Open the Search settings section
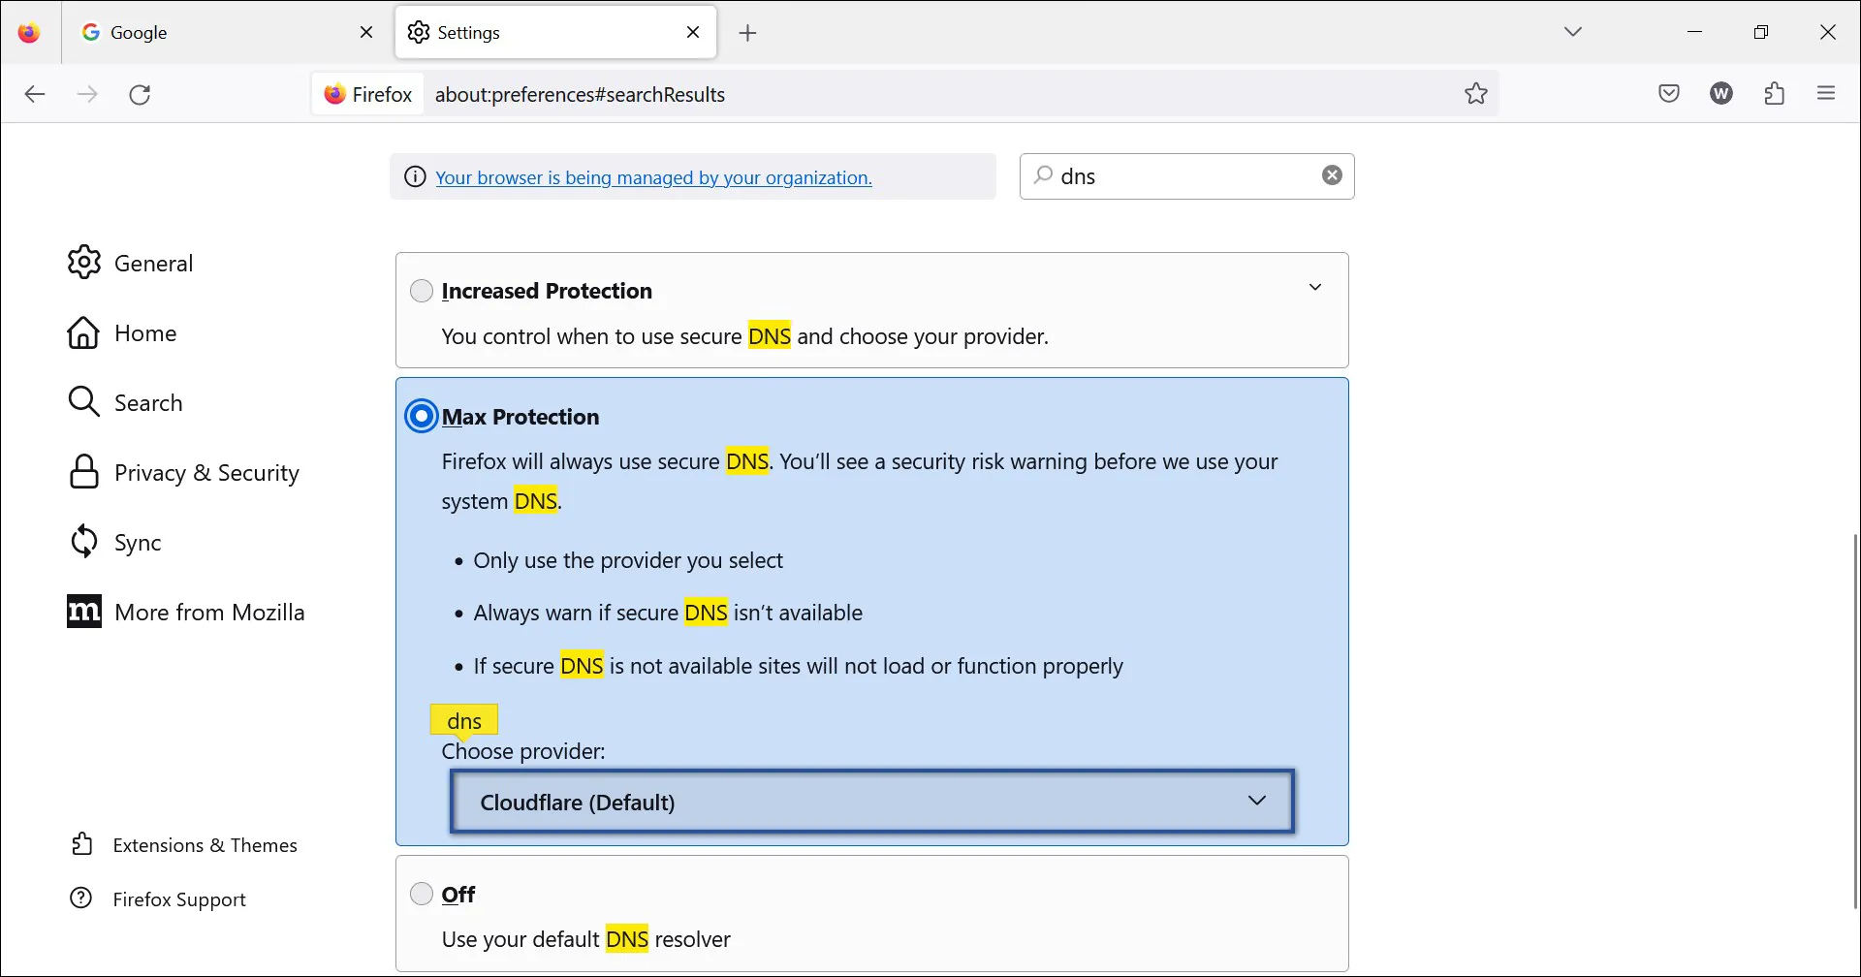1861x977 pixels. [149, 401]
